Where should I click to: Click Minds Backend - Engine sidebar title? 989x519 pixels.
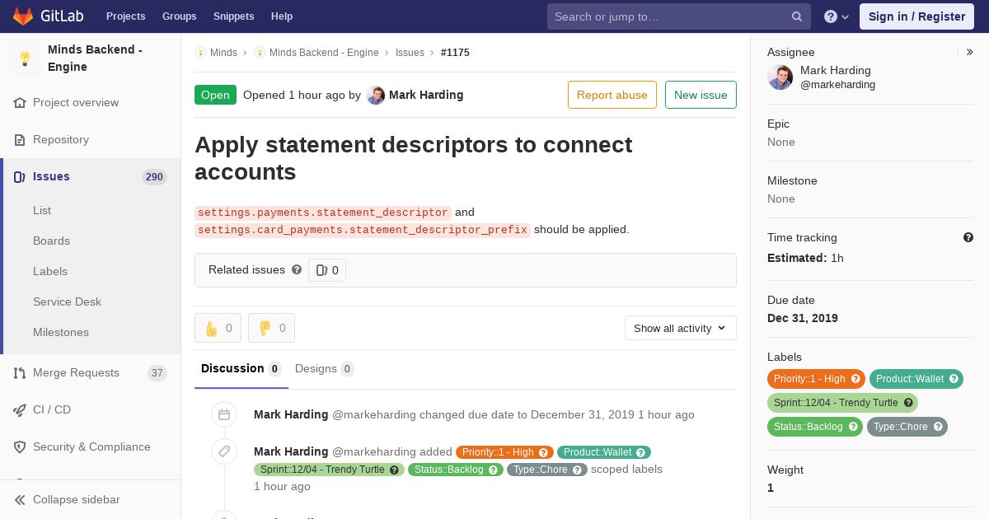click(x=95, y=58)
